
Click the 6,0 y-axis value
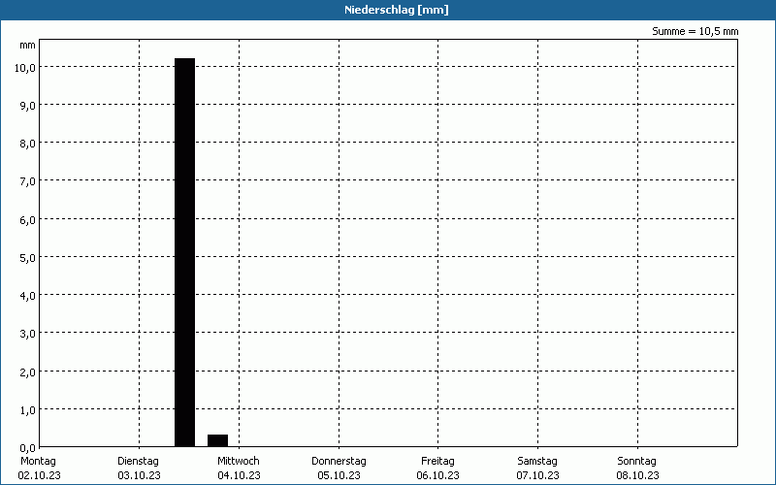click(28, 220)
